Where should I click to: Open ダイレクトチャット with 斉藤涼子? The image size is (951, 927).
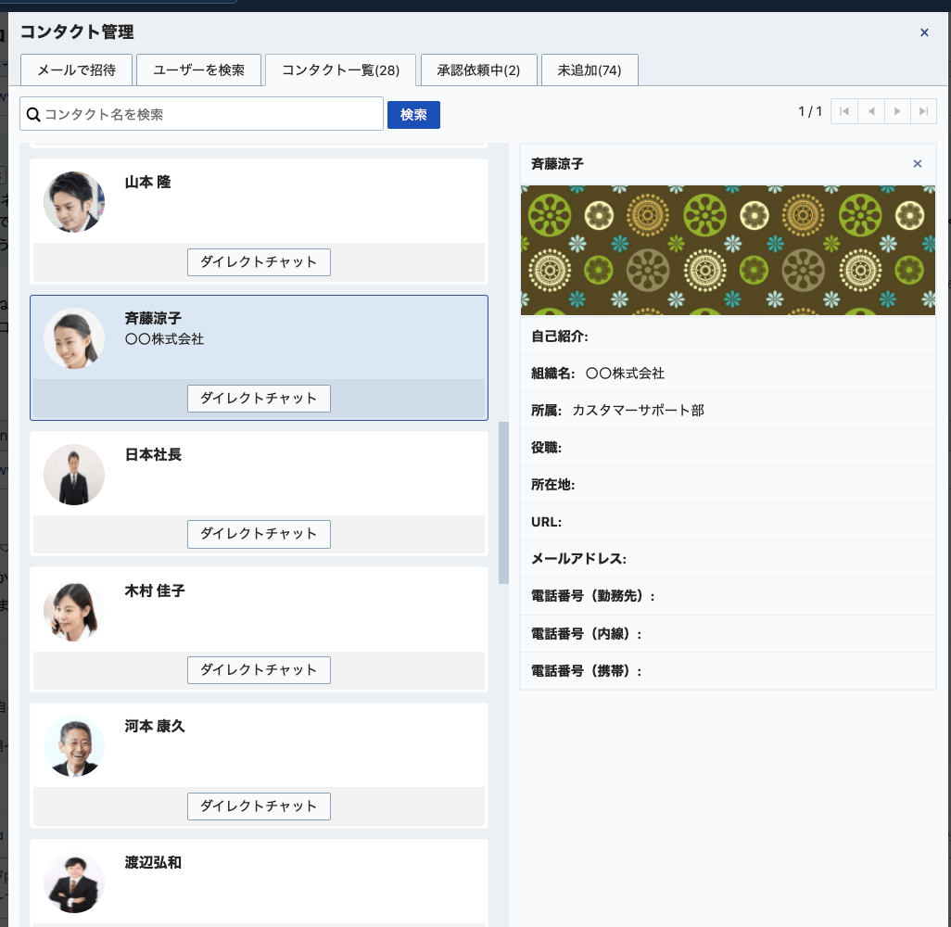(x=259, y=399)
